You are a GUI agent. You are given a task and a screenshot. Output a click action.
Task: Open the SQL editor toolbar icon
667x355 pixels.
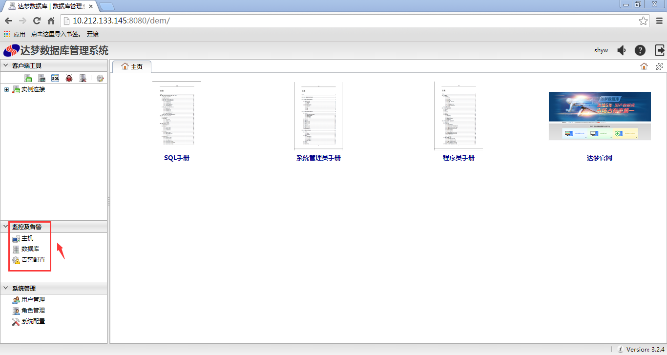pyautogui.click(x=55, y=78)
